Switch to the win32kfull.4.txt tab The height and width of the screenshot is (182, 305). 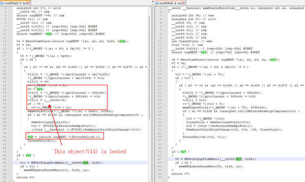coord(169,3)
